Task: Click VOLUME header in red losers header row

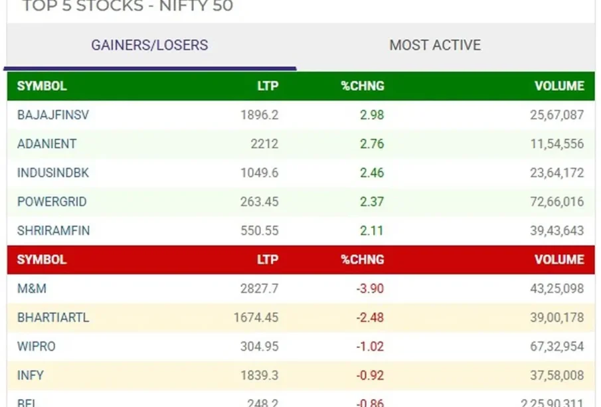Action: 559,260
